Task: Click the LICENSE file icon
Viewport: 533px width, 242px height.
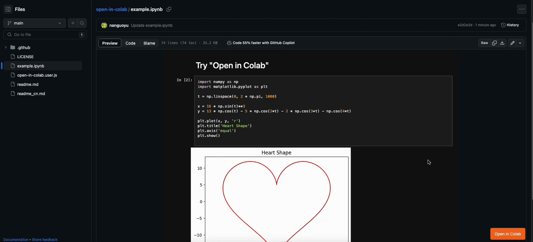Action: click(x=13, y=56)
